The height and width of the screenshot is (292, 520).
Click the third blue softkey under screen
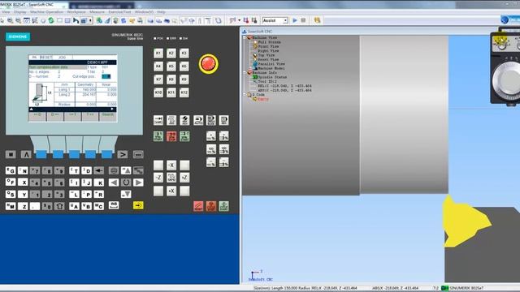click(74, 154)
